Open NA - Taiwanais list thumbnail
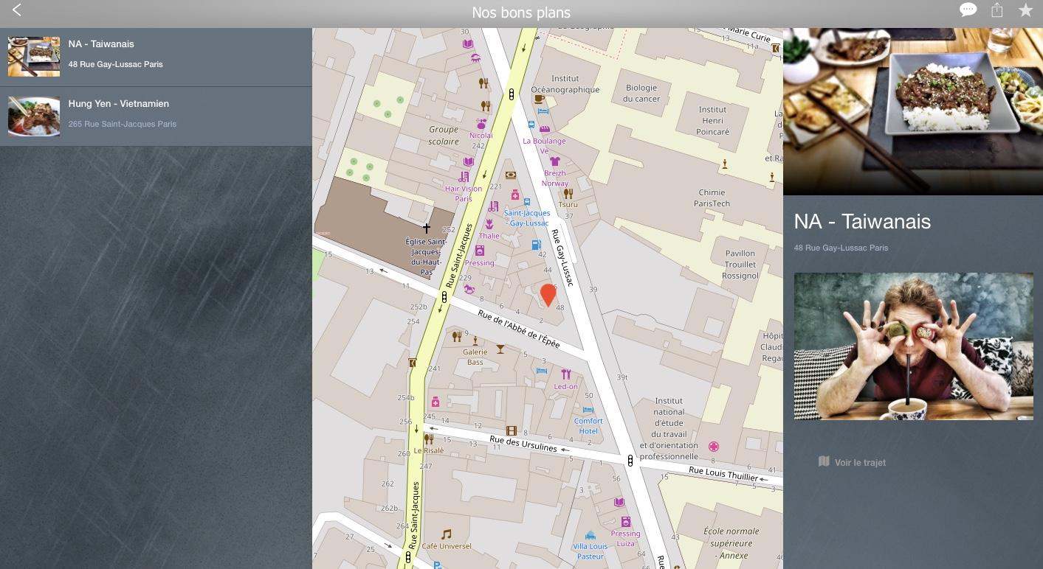The height and width of the screenshot is (569, 1043). (x=34, y=57)
